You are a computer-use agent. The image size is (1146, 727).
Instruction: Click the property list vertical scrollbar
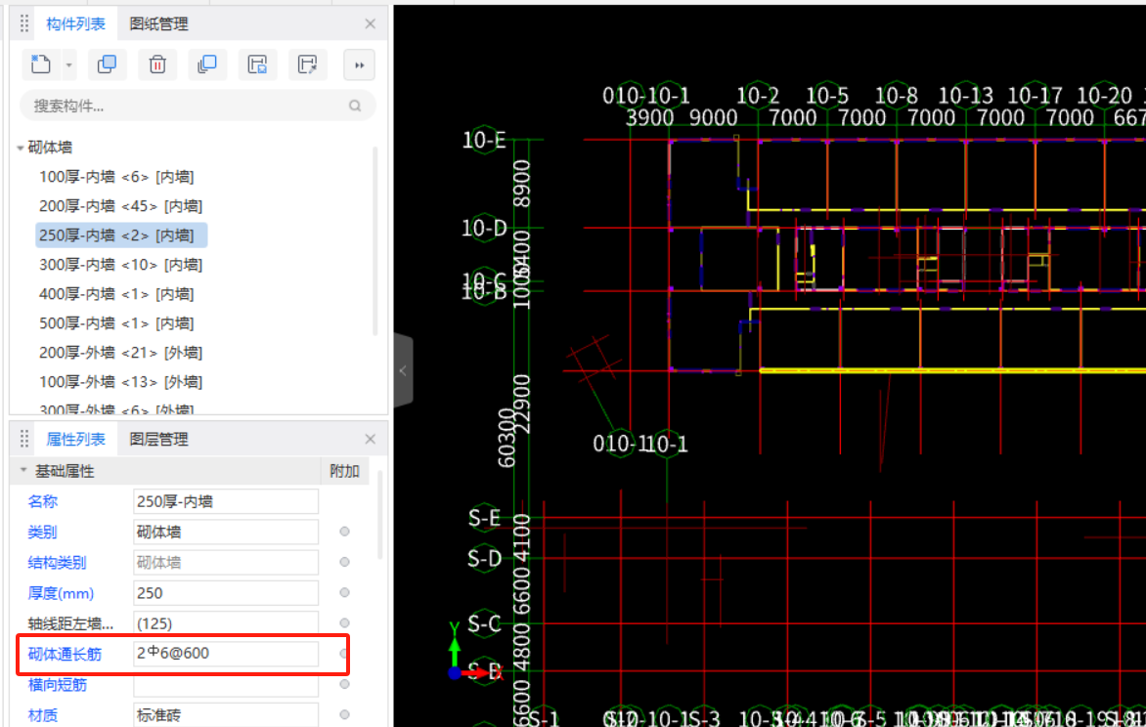[x=379, y=515]
